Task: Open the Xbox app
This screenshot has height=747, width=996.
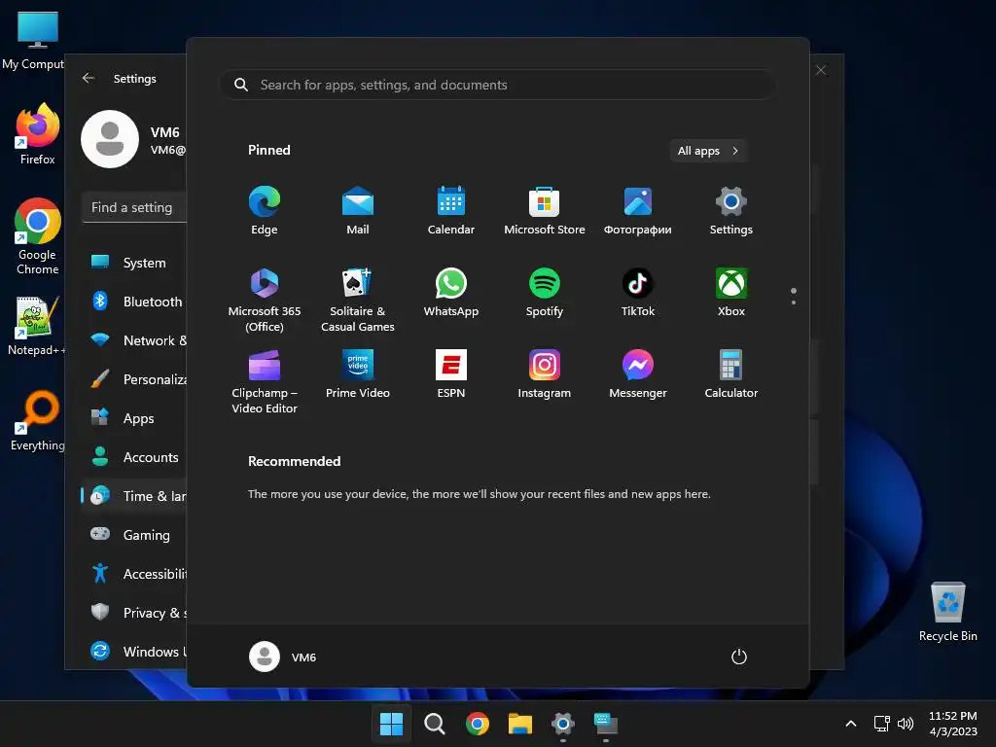Action: (731, 292)
